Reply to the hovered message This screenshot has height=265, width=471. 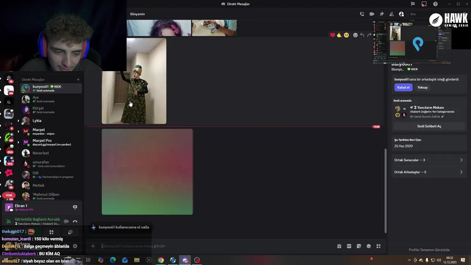362,35
